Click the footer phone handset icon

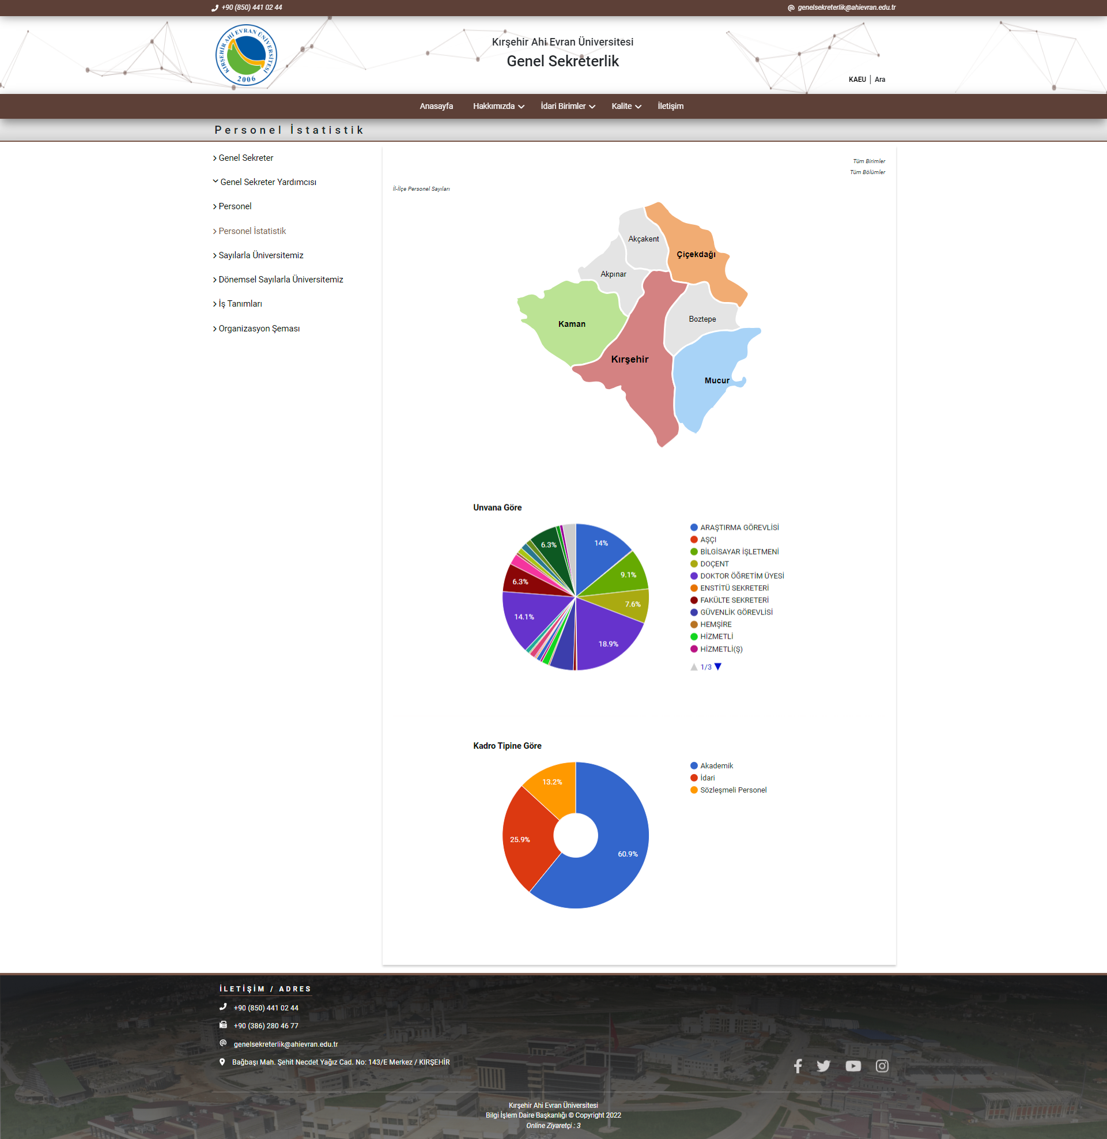[222, 1006]
